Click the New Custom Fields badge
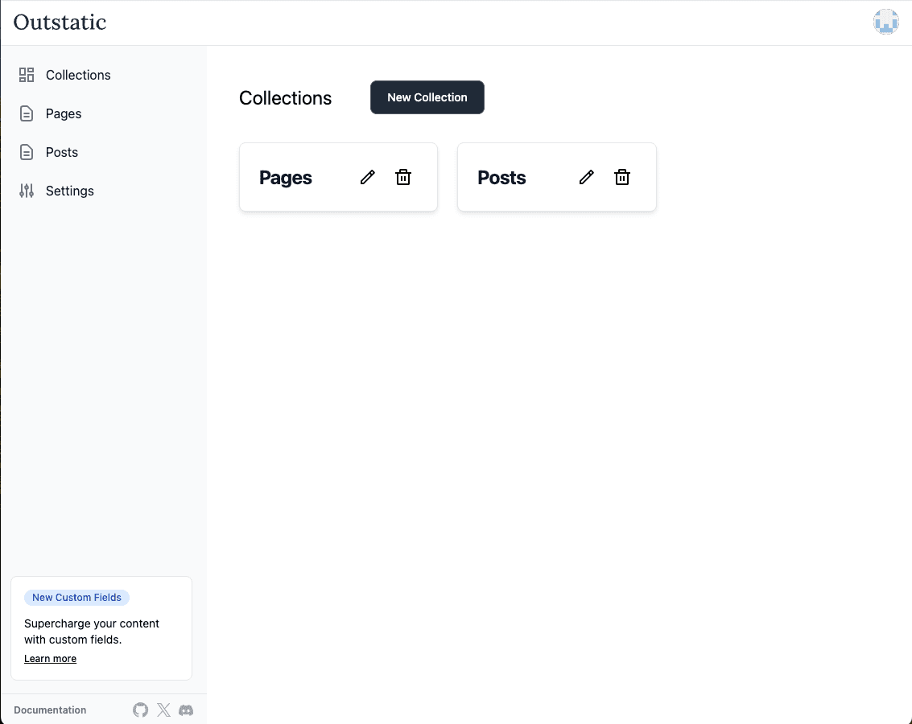912x724 pixels. (76, 598)
